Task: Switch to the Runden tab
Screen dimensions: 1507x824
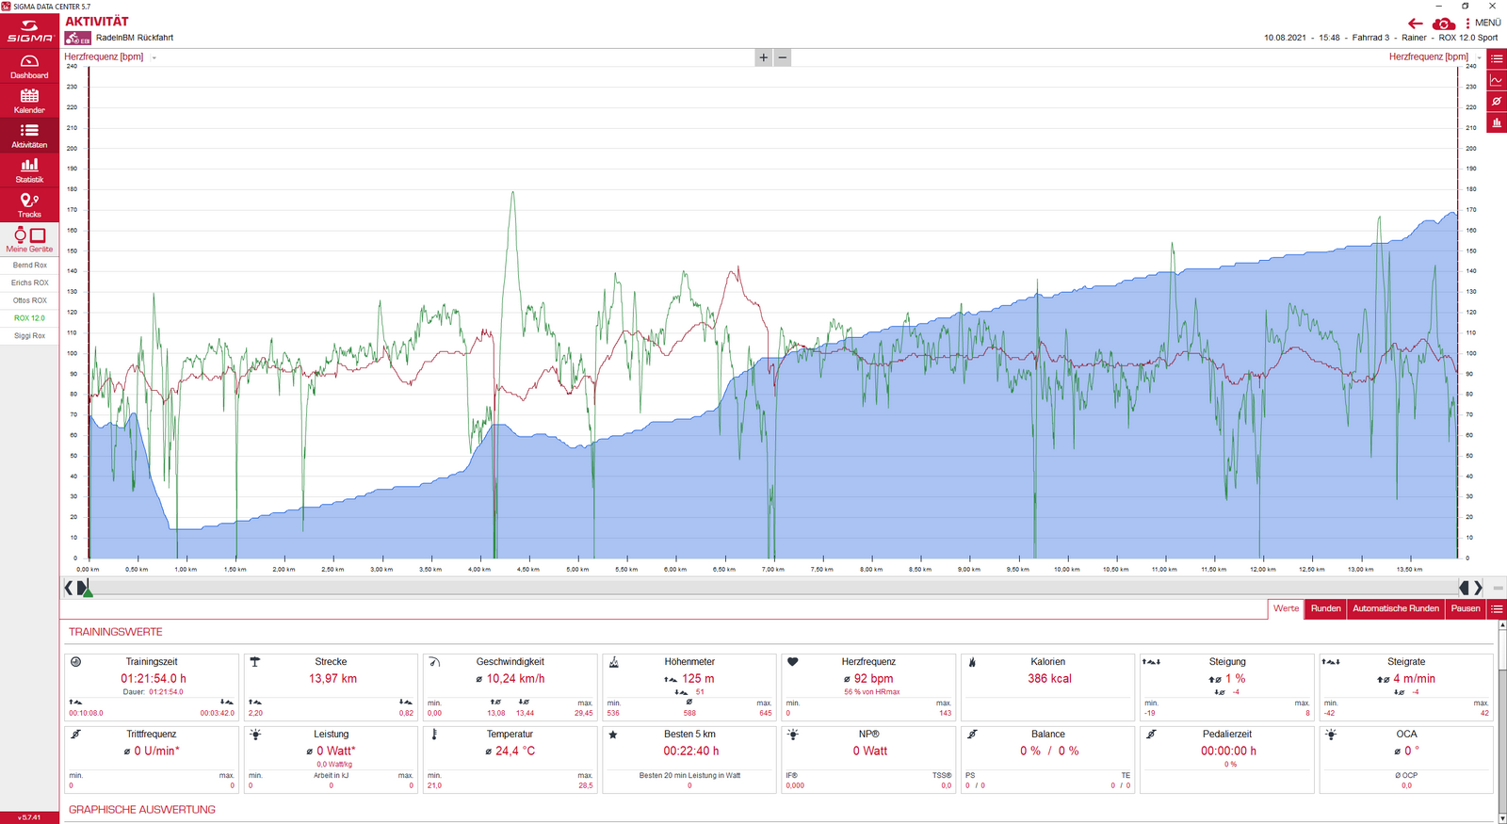Action: pyautogui.click(x=1325, y=608)
